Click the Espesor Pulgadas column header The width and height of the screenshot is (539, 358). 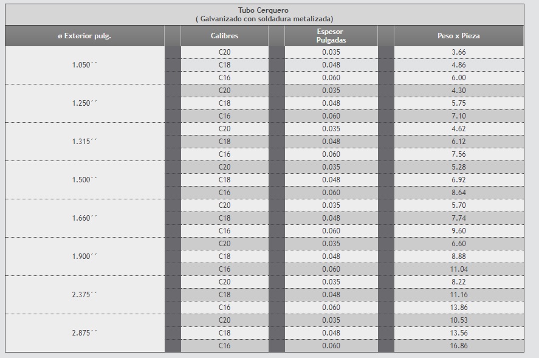click(x=331, y=36)
